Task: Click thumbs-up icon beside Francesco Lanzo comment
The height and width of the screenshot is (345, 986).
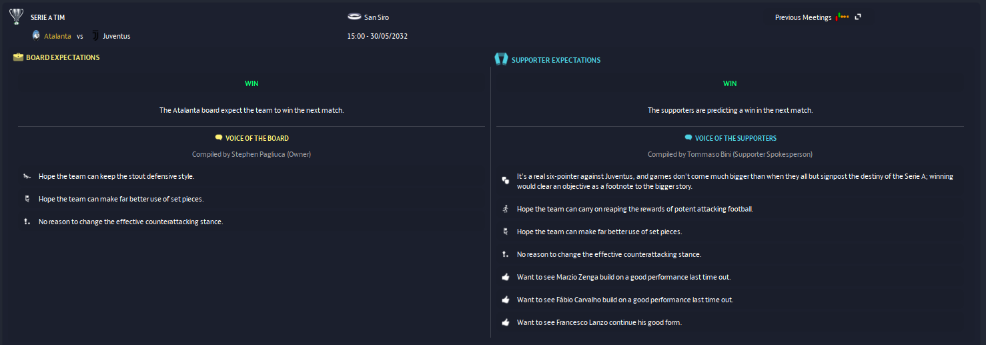Action: tap(505, 322)
